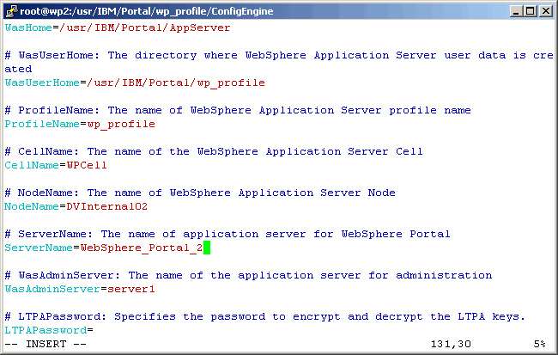Click the PuTTY icon in the title bar

[10, 10]
